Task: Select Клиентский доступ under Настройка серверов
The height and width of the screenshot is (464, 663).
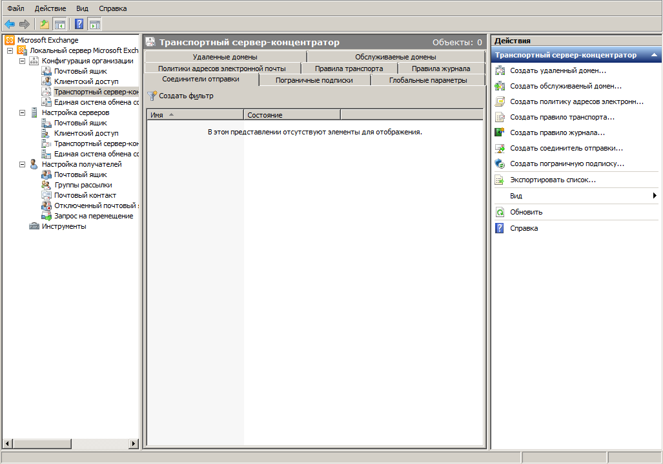Action: pos(87,133)
